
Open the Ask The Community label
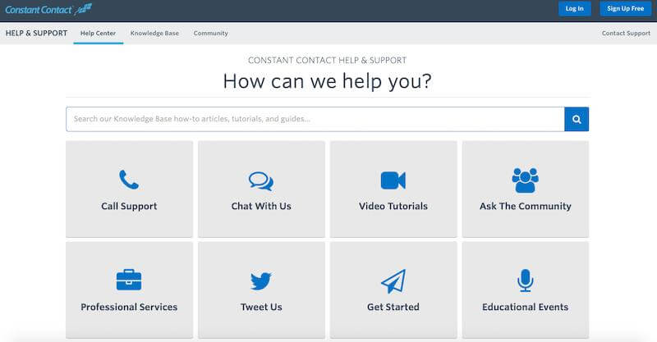click(525, 207)
